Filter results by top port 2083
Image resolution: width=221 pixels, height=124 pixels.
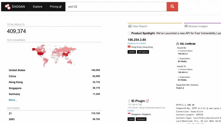[x=12, y=119]
